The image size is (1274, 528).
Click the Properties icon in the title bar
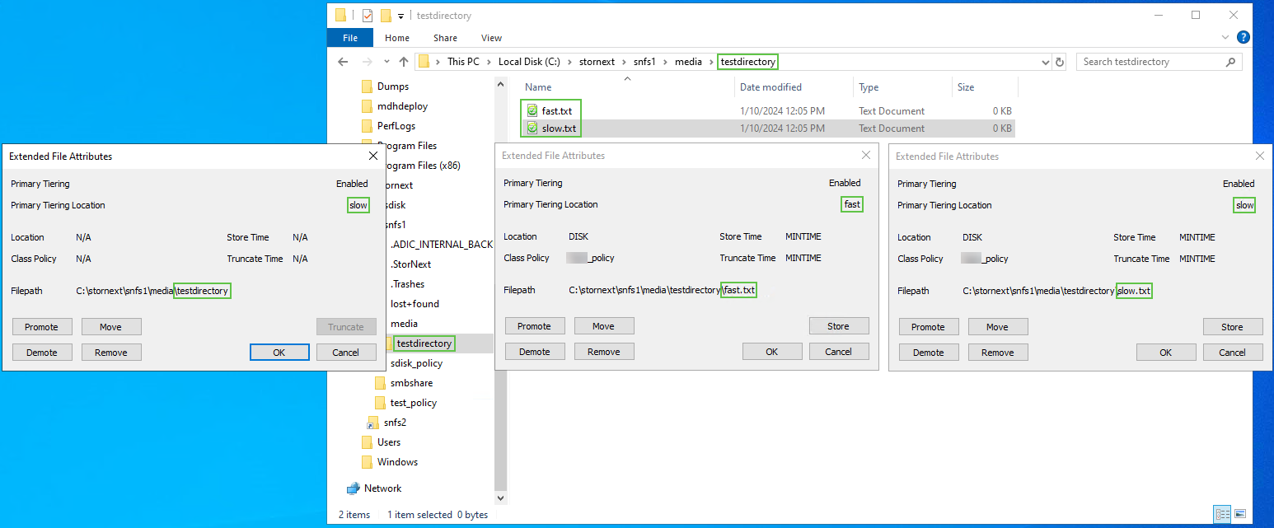click(368, 16)
